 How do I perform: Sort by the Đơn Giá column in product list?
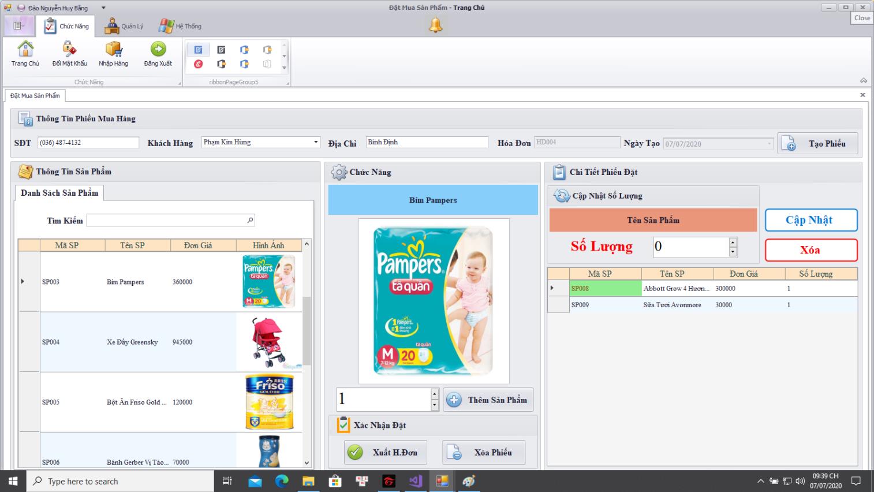[203, 245]
